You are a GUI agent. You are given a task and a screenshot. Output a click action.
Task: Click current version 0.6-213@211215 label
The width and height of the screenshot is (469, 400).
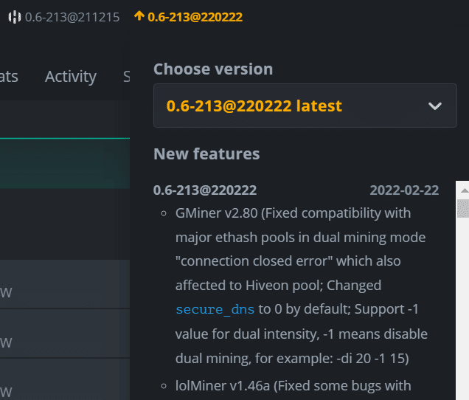(72, 17)
